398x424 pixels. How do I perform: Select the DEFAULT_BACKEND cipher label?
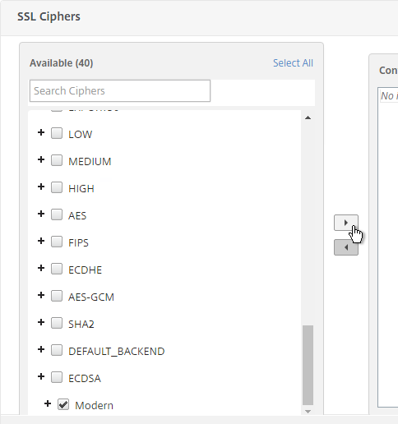(x=117, y=352)
